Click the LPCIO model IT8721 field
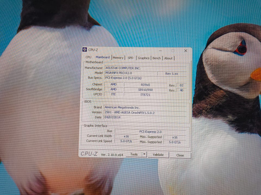 coord(145,95)
